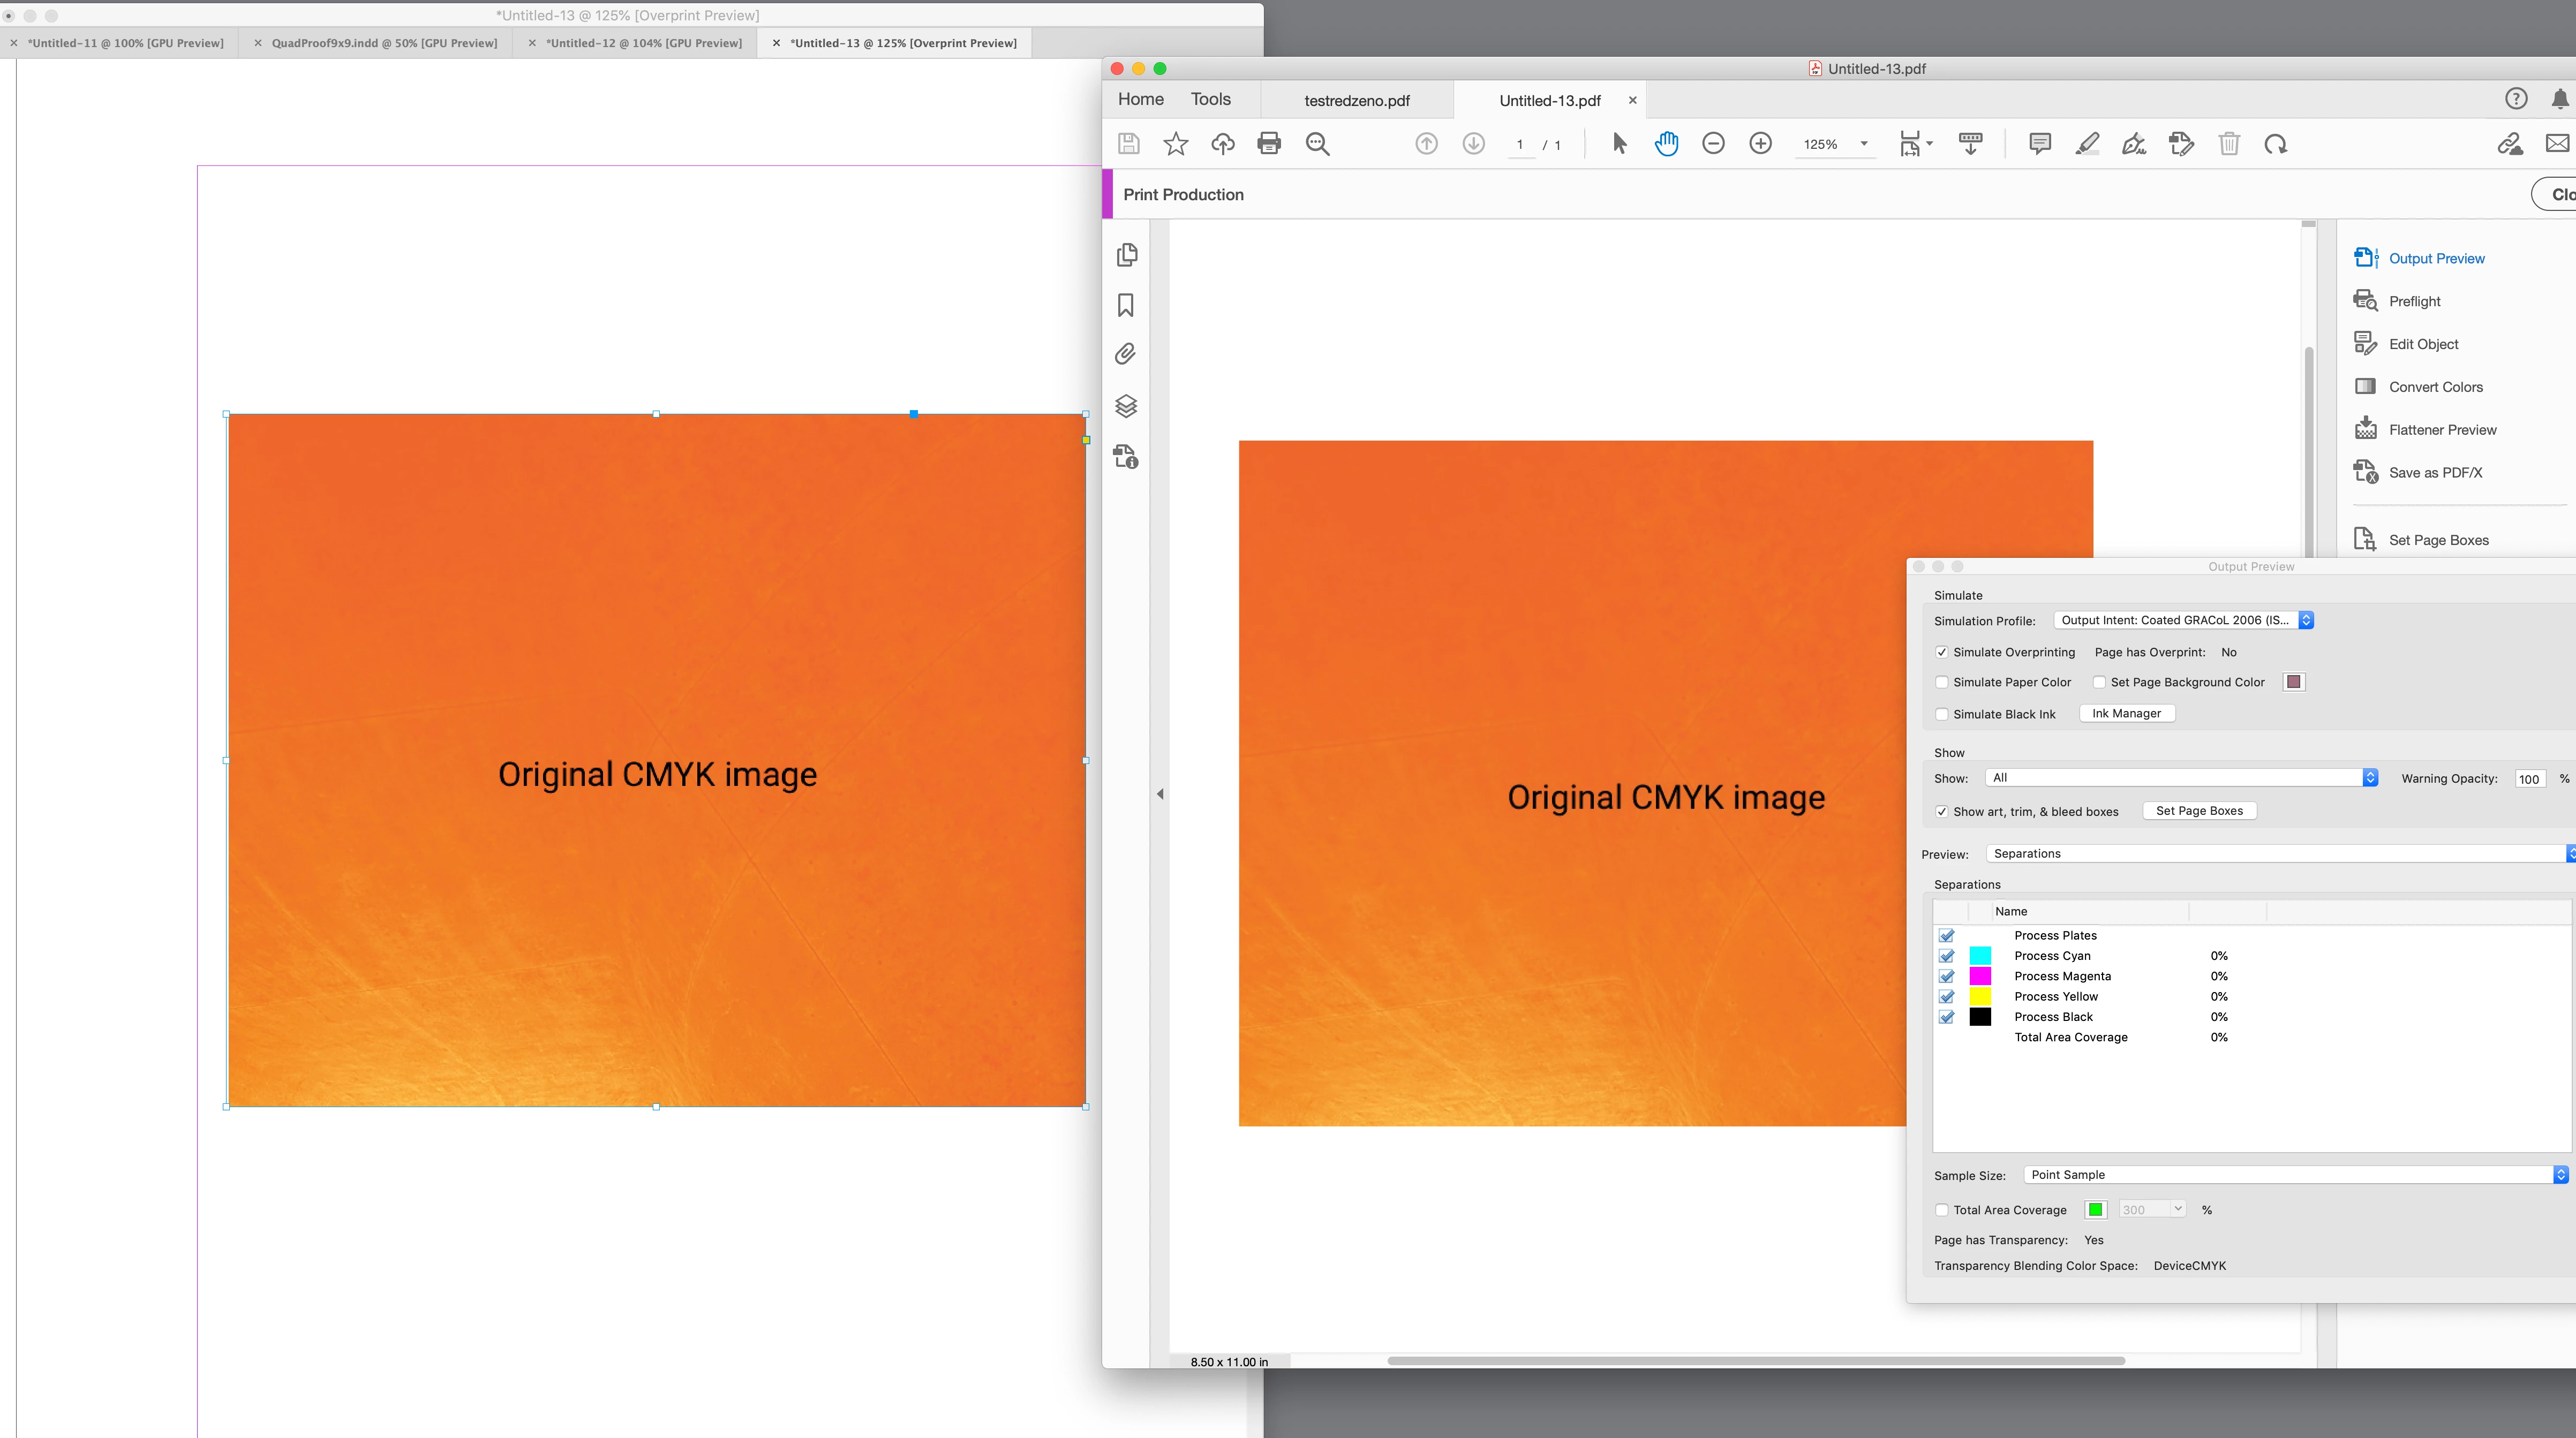Open the Bookmarks panel icon

1126,305
